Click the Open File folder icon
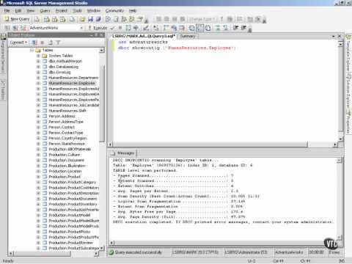 tap(83, 19)
